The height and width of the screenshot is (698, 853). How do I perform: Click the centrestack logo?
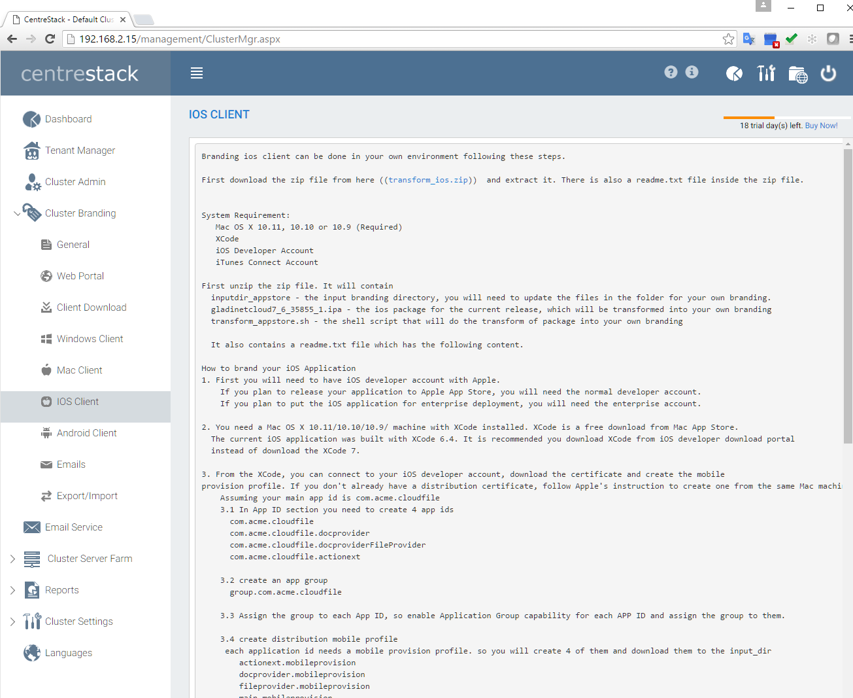pyautogui.click(x=80, y=73)
